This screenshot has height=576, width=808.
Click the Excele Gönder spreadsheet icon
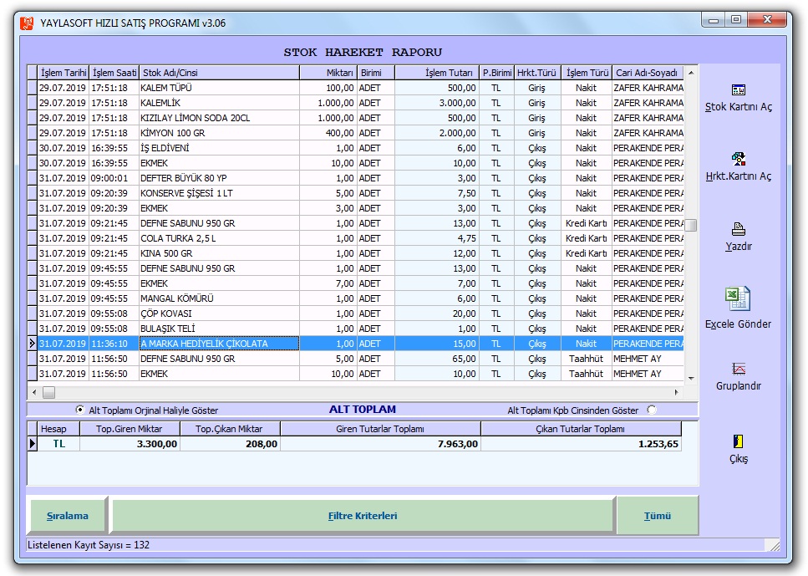tap(738, 299)
